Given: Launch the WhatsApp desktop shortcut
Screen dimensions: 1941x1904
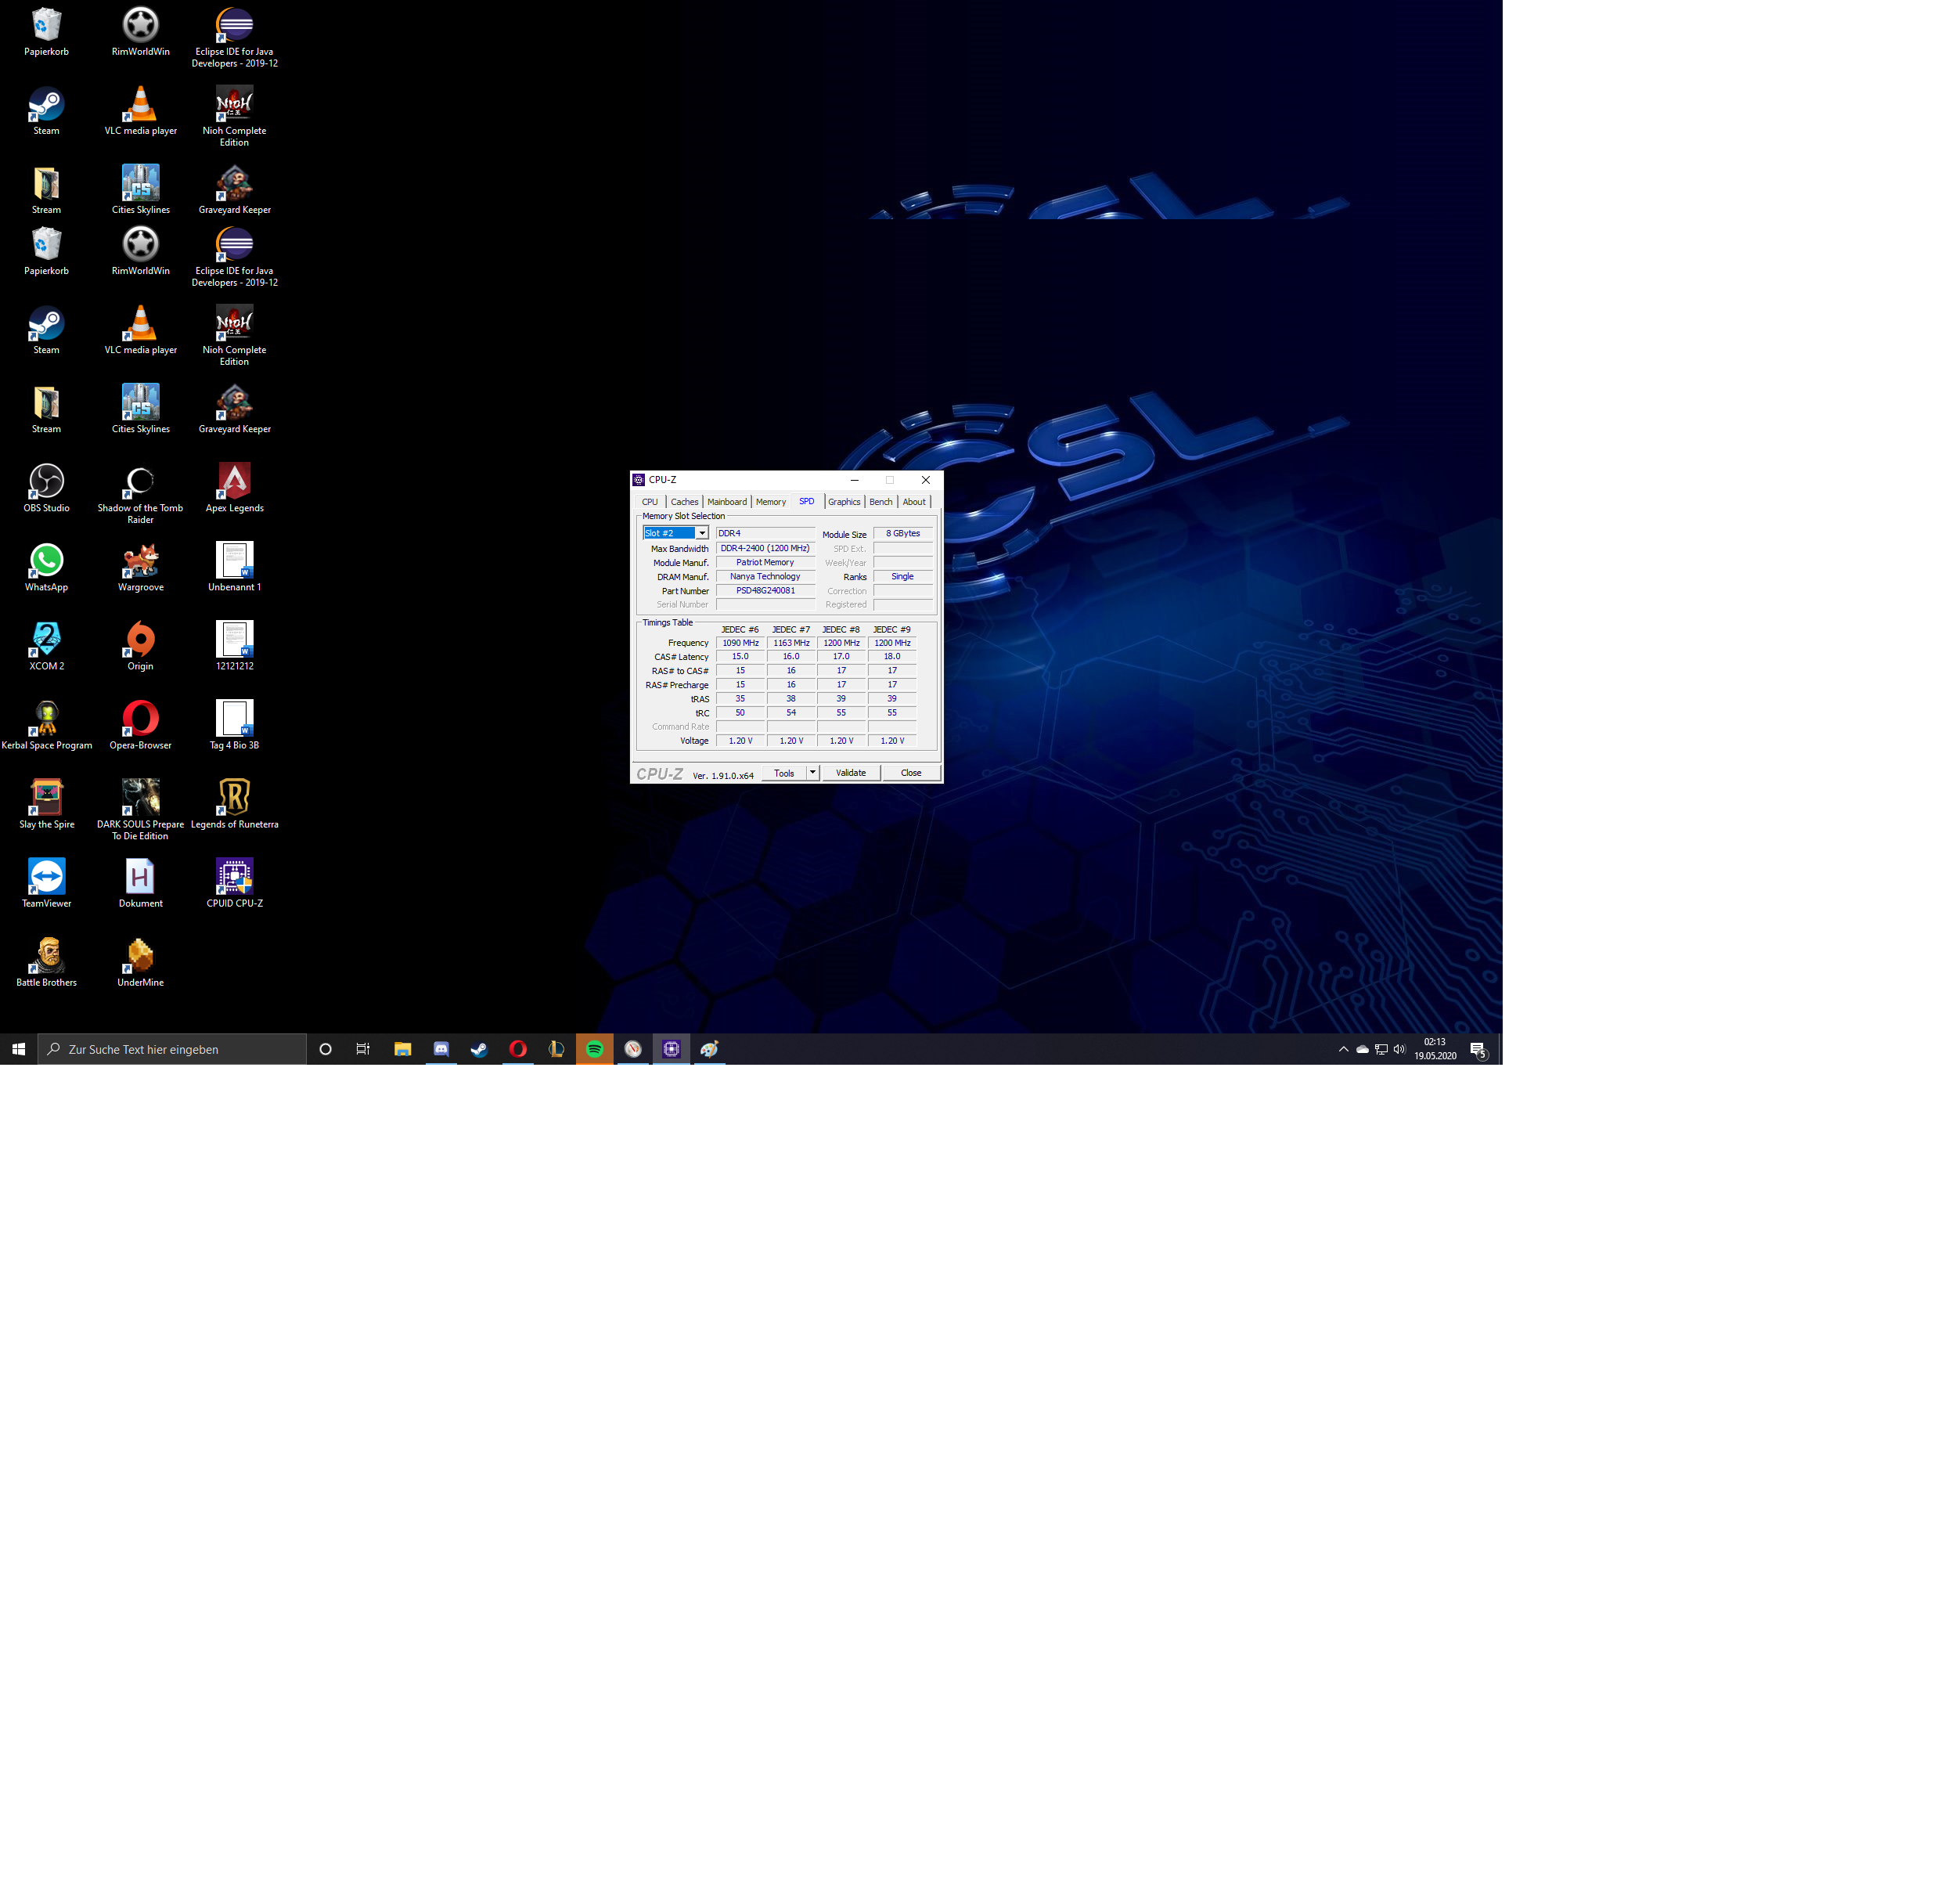Looking at the screenshot, I should (x=46, y=561).
